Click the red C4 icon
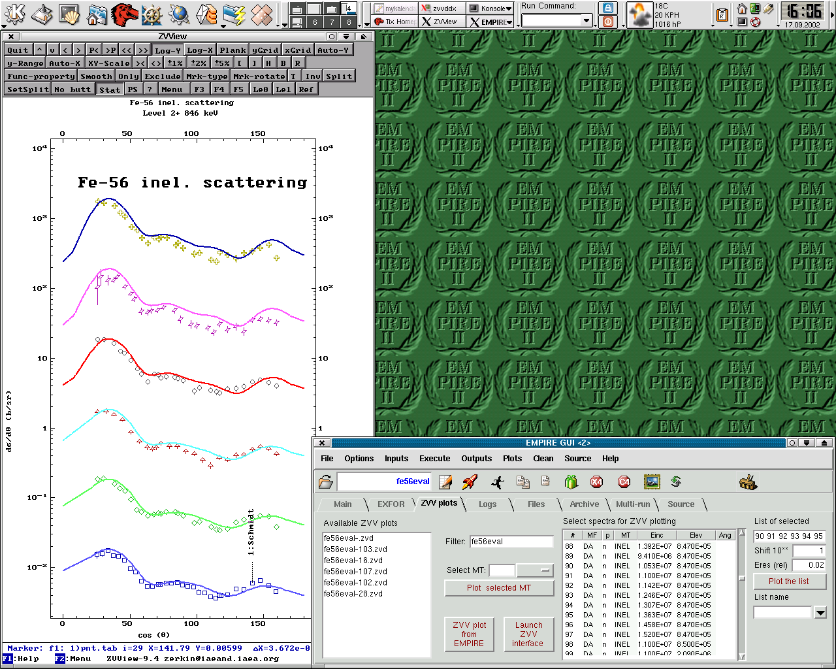 coord(624,482)
